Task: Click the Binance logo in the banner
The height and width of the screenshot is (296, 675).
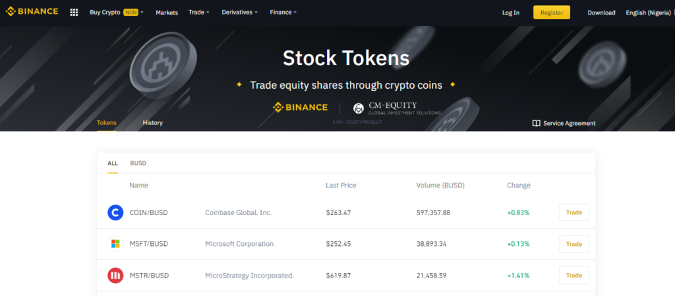Action: coord(301,107)
